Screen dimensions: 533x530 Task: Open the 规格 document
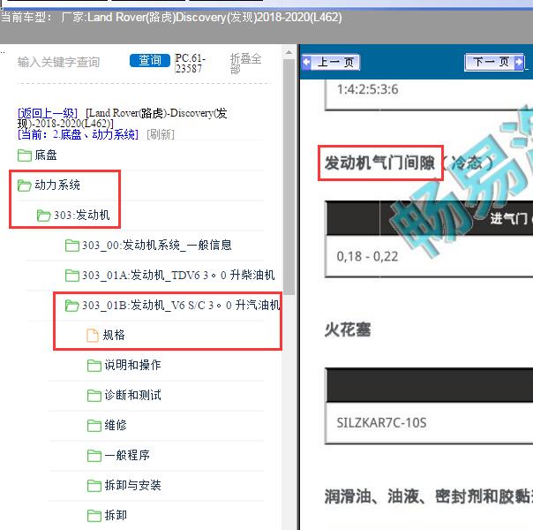114,335
